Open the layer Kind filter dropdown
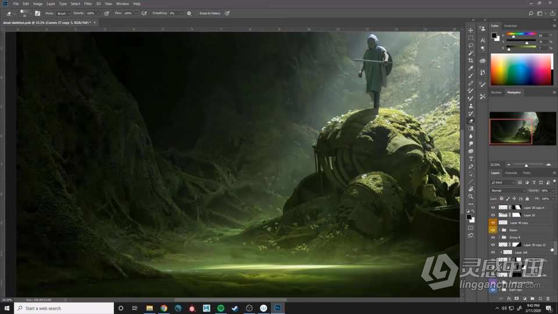The image size is (558, 314). point(502,183)
